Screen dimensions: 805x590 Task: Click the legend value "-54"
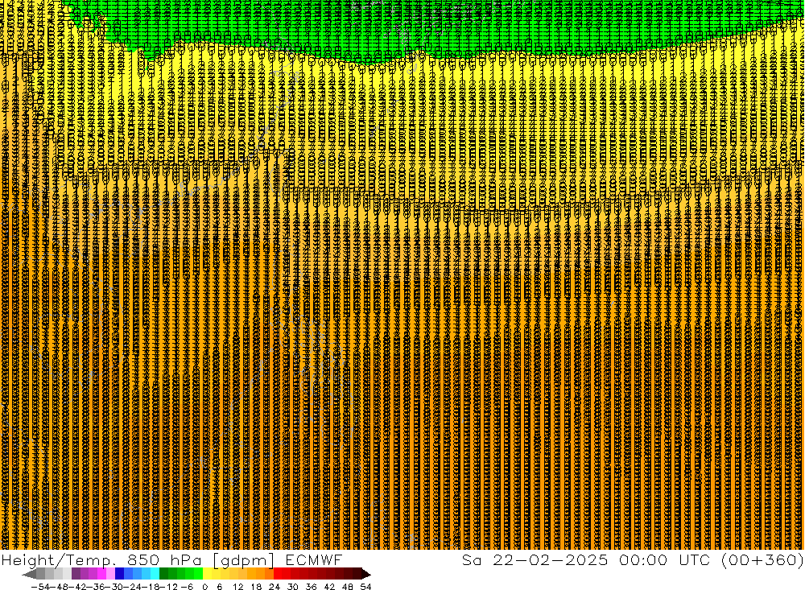[40, 587]
